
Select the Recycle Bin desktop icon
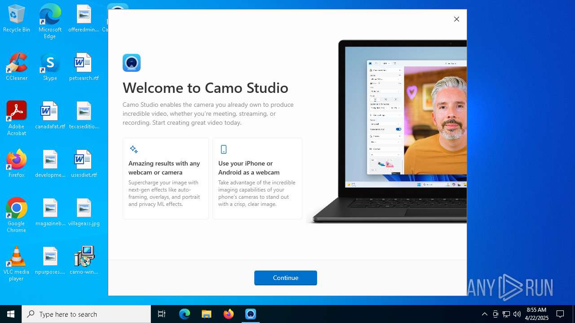click(x=17, y=19)
